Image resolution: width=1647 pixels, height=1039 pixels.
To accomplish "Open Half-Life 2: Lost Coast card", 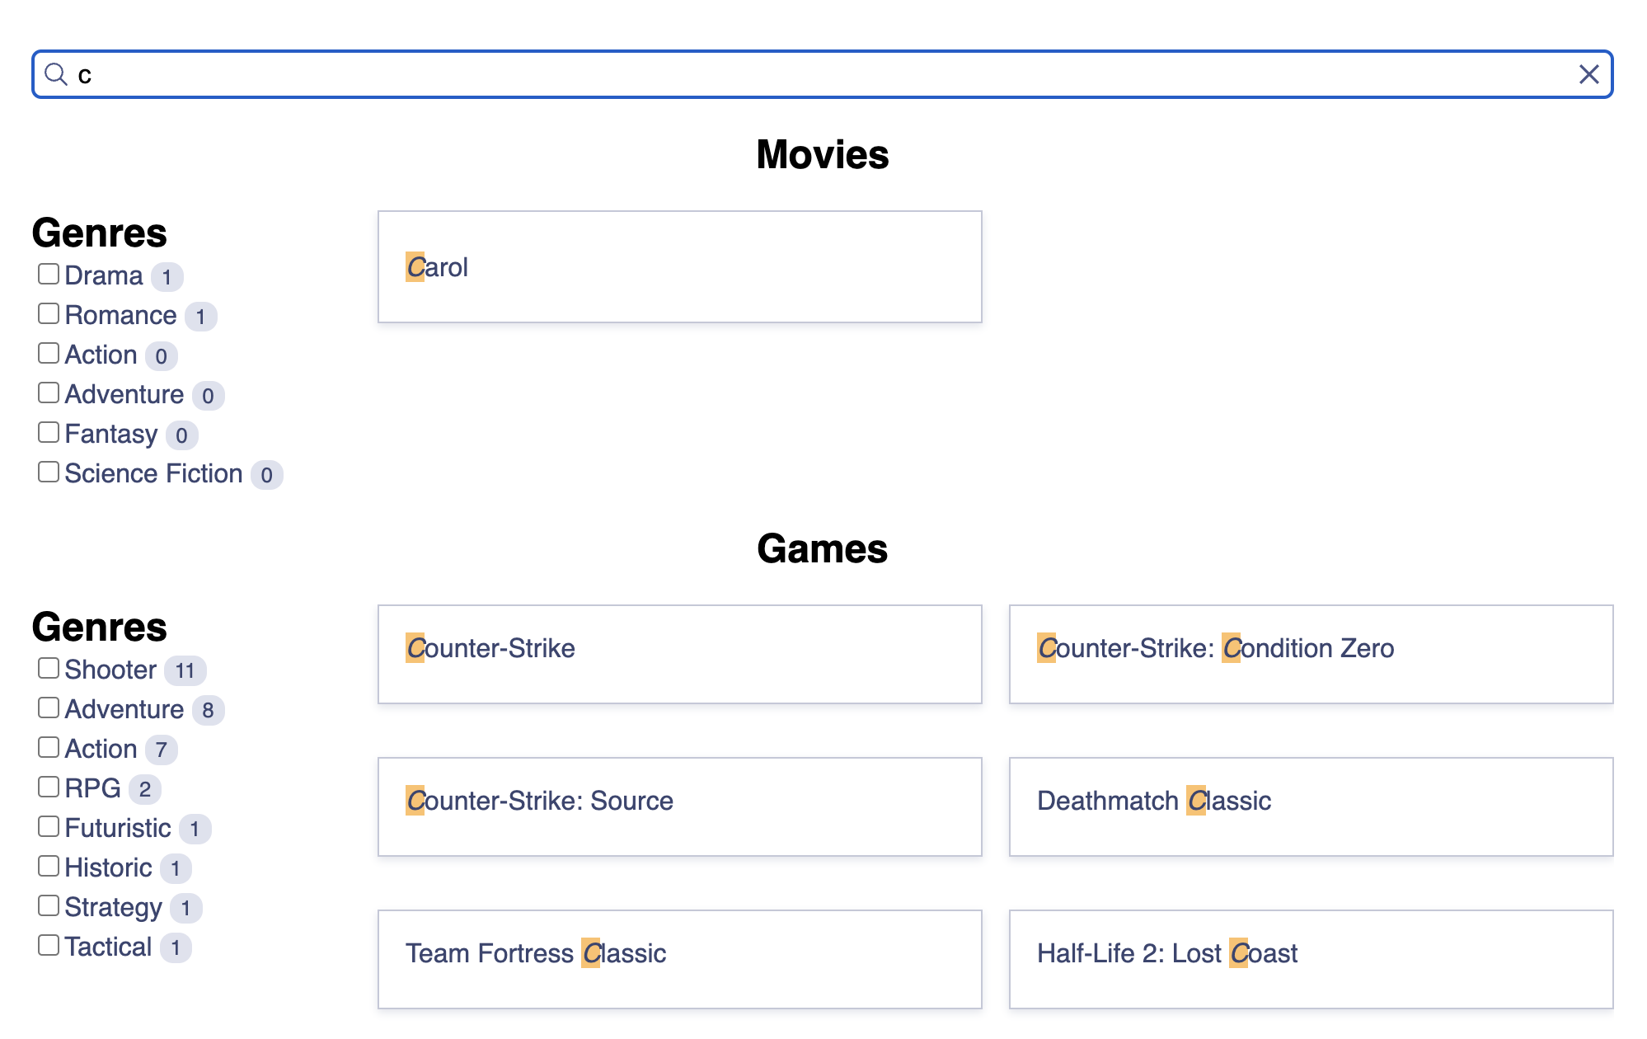I will pyautogui.click(x=1311, y=960).
